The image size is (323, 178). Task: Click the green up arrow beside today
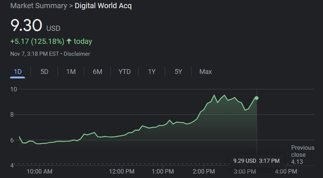point(69,41)
